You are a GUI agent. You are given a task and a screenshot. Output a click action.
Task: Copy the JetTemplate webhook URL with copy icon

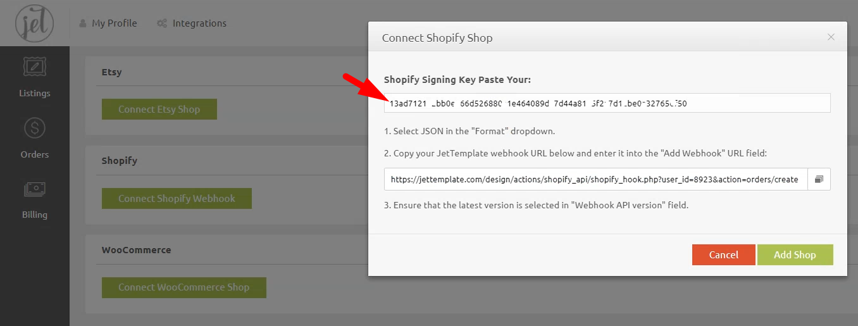point(819,179)
